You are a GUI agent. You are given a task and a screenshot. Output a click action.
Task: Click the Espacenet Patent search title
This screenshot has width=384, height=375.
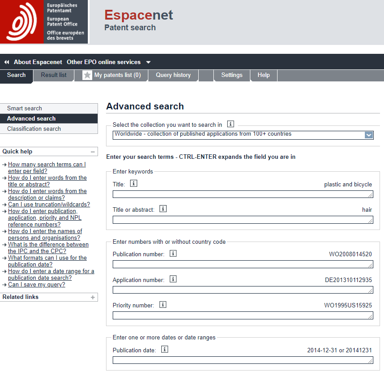coord(139,20)
